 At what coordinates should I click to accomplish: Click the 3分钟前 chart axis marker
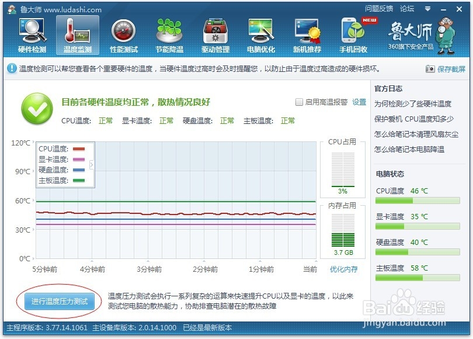coord(149,269)
